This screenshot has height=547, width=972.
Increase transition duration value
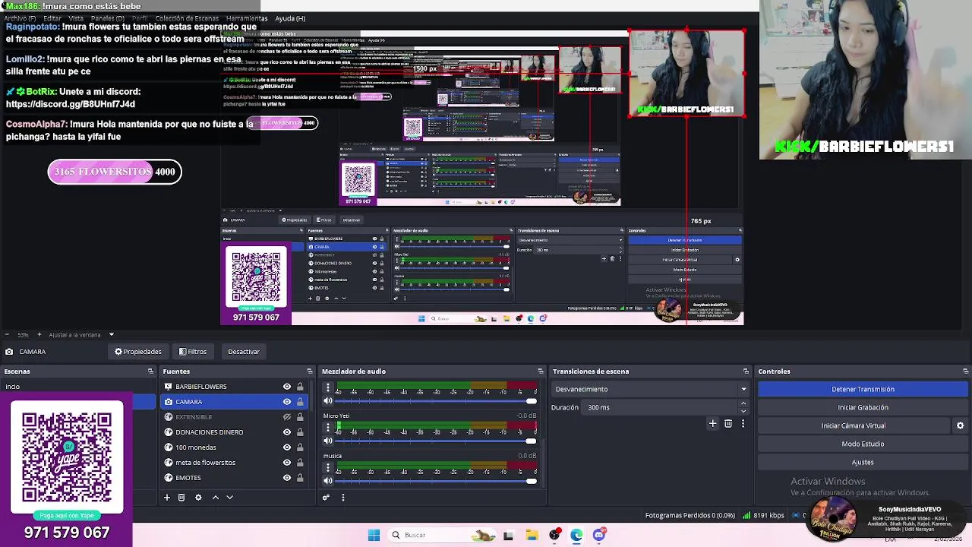tap(743, 404)
